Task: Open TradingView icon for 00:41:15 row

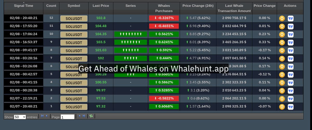Action: (x=291, y=83)
